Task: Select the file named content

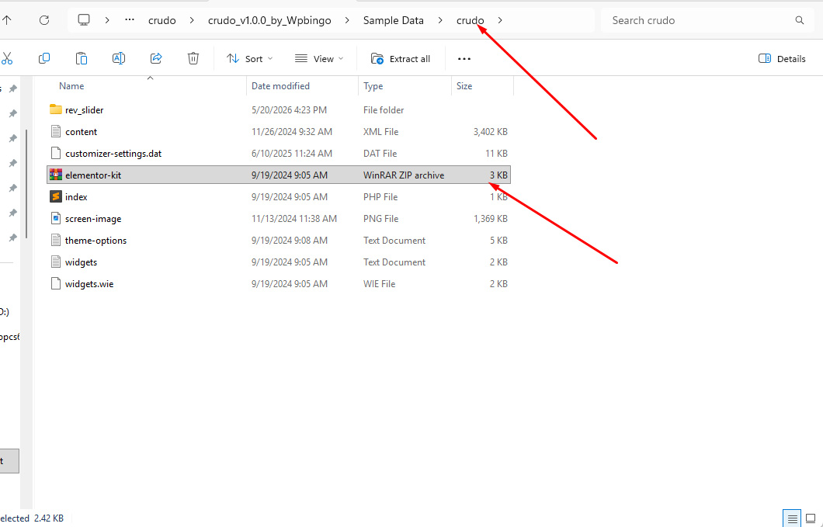Action: coord(81,132)
